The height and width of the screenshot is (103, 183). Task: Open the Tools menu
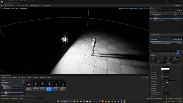point(17,1)
